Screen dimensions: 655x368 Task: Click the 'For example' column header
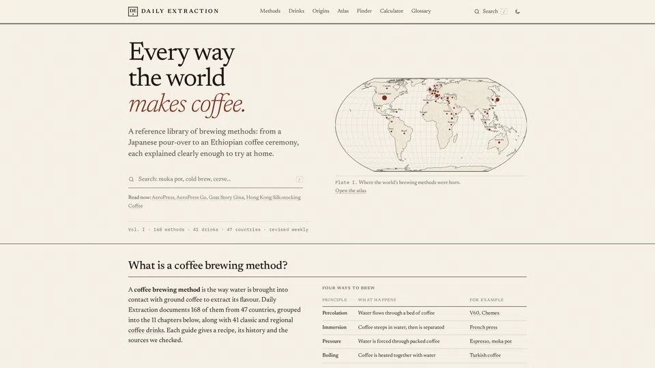(x=486, y=300)
